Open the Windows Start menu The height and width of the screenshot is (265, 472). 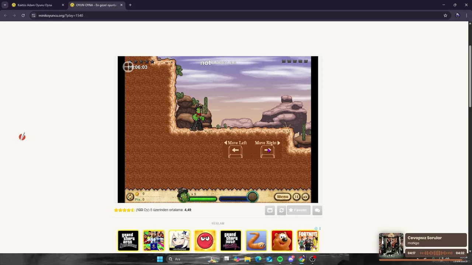click(x=160, y=259)
